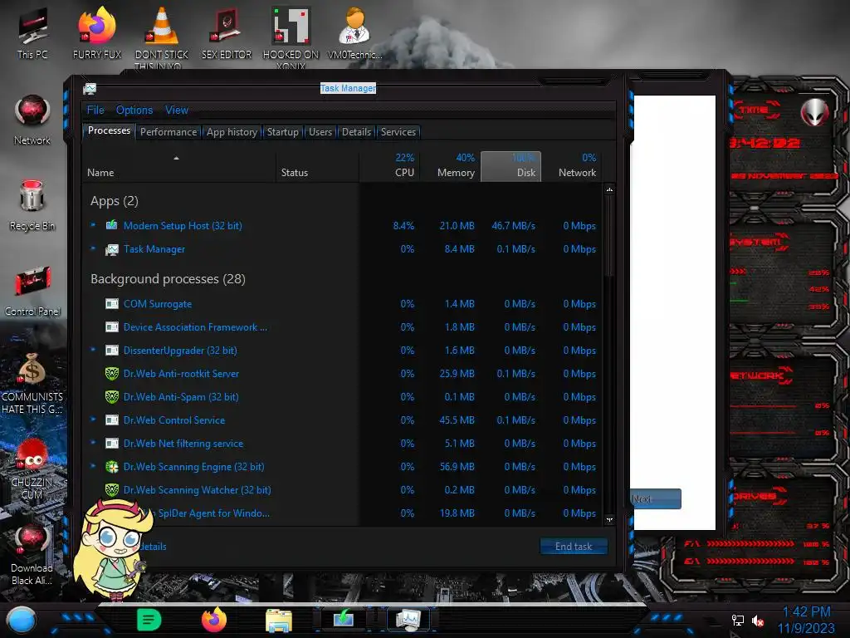This screenshot has width=850, height=638.
Task: Click the Fewer details link
Action: point(152,547)
